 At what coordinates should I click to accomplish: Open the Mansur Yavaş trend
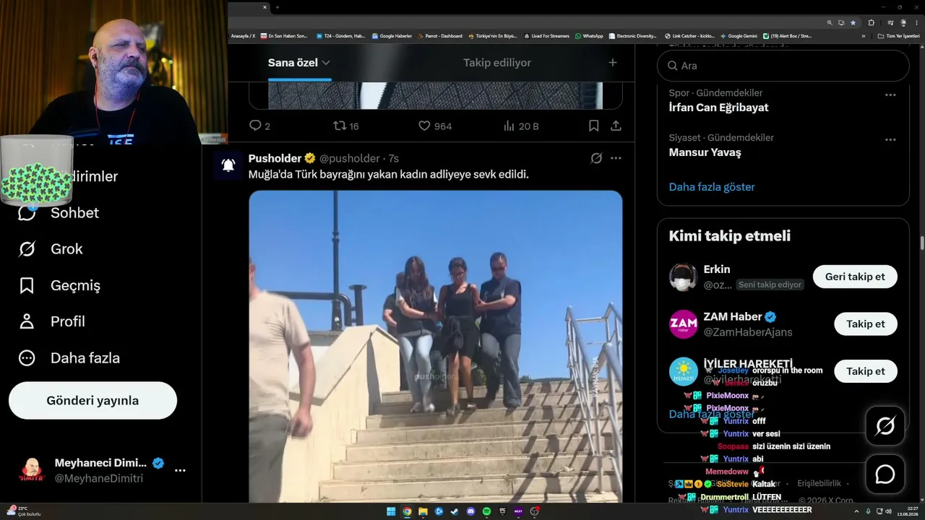[x=705, y=152]
